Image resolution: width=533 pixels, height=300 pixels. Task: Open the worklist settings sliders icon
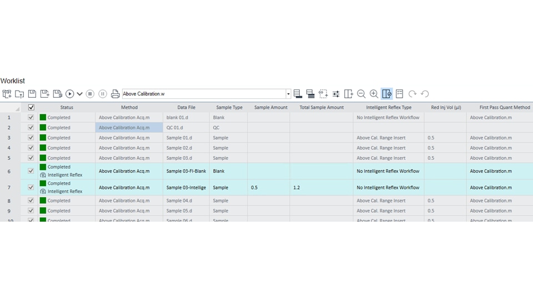[x=336, y=94]
